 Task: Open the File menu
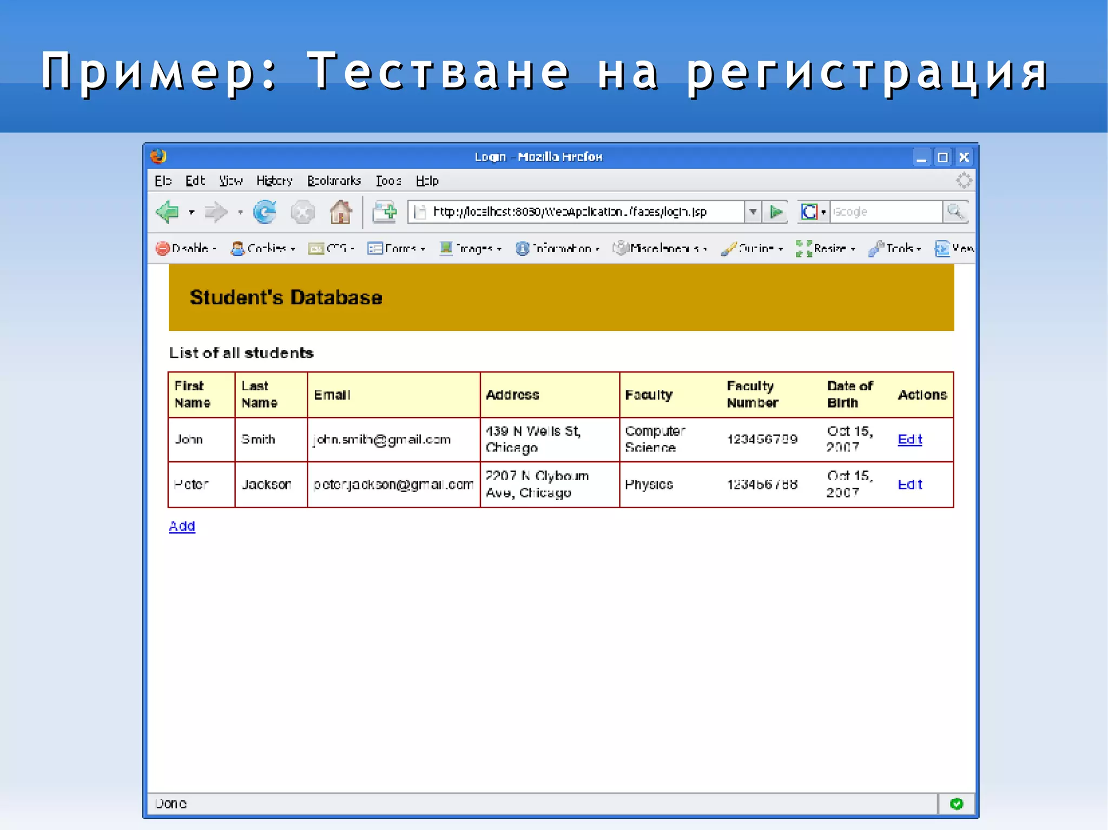coord(163,181)
